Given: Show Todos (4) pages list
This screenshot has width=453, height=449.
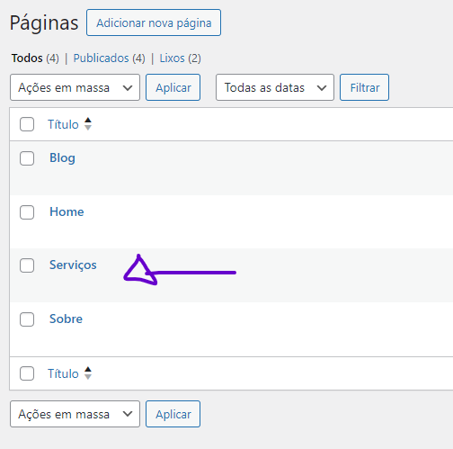Looking at the screenshot, I should [x=35, y=58].
